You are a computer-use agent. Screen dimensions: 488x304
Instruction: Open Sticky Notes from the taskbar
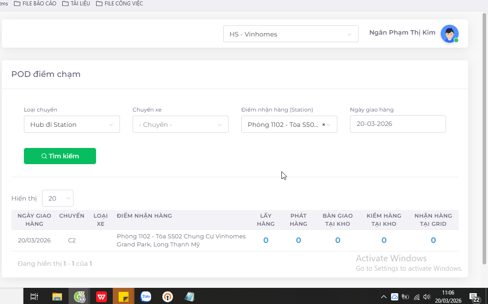pyautogui.click(x=124, y=296)
